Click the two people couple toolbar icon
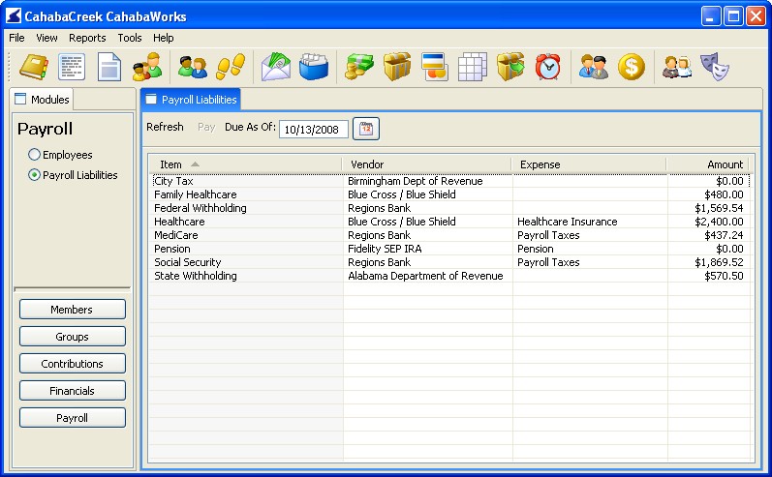 click(193, 67)
